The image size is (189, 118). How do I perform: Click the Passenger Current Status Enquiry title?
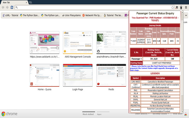pyautogui.click(x=155, y=13)
